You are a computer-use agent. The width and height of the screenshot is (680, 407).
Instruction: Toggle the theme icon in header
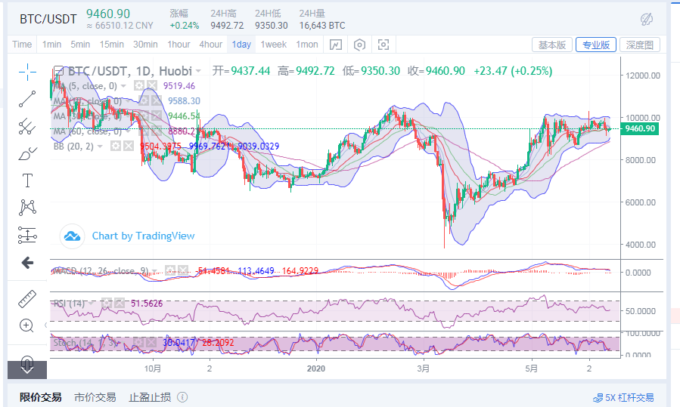click(647, 19)
